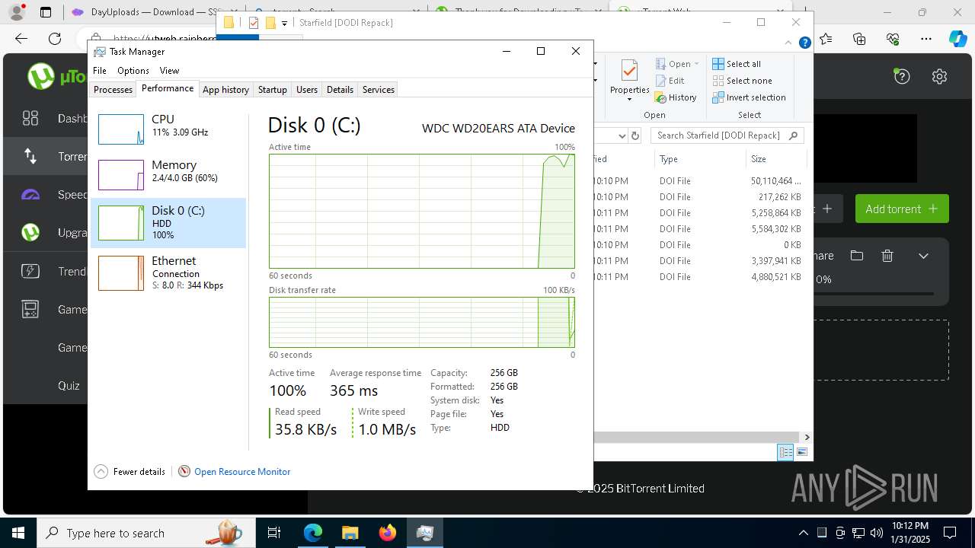Click the torrent folder icon in uTorrent
This screenshot has height=548, width=975.
click(x=857, y=256)
